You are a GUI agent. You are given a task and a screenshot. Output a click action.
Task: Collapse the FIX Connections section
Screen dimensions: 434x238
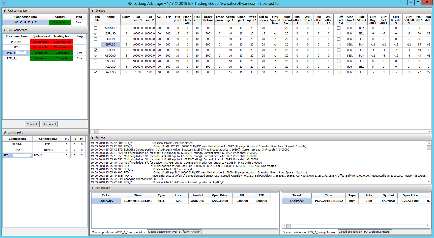5,30
